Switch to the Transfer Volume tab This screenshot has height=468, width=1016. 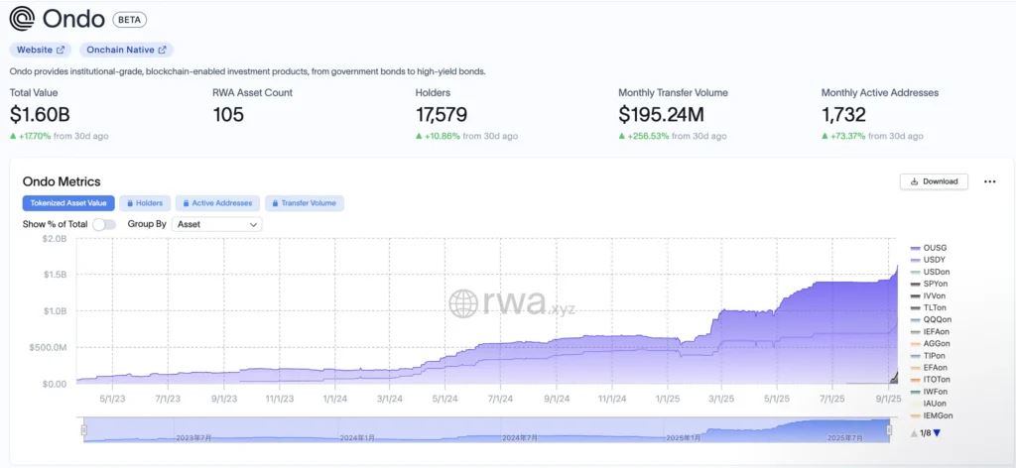[x=305, y=203]
